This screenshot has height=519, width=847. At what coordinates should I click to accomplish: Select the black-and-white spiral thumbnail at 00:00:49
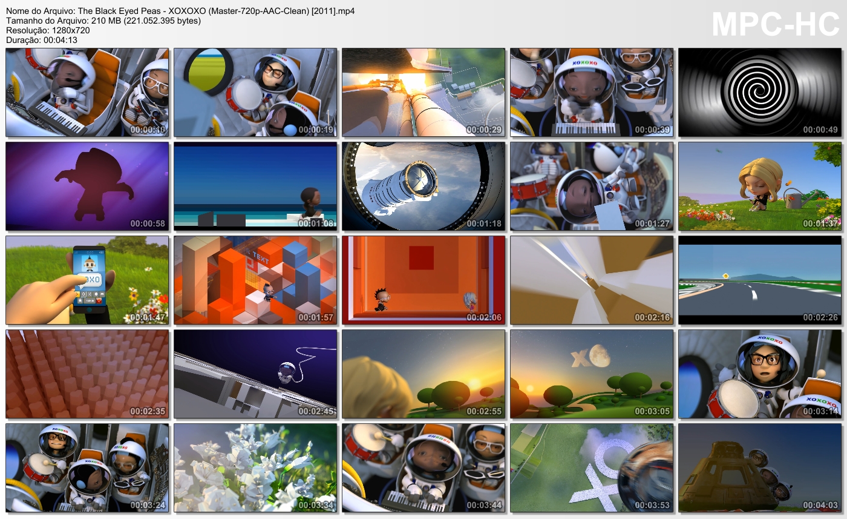(x=760, y=93)
